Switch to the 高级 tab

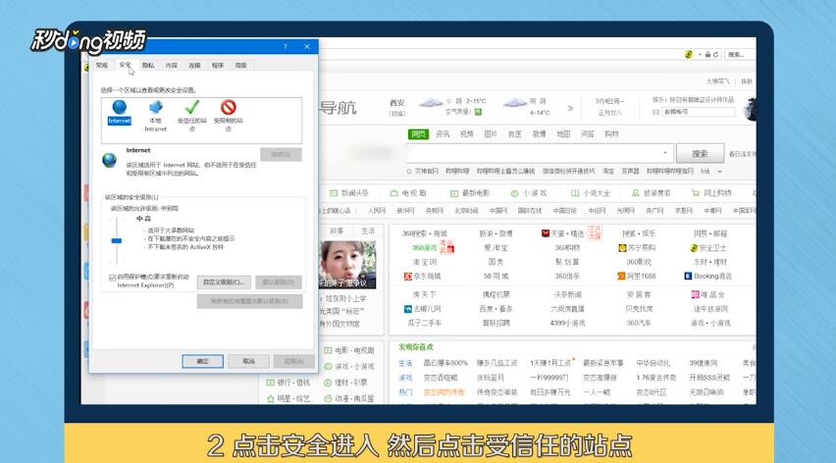pos(241,65)
